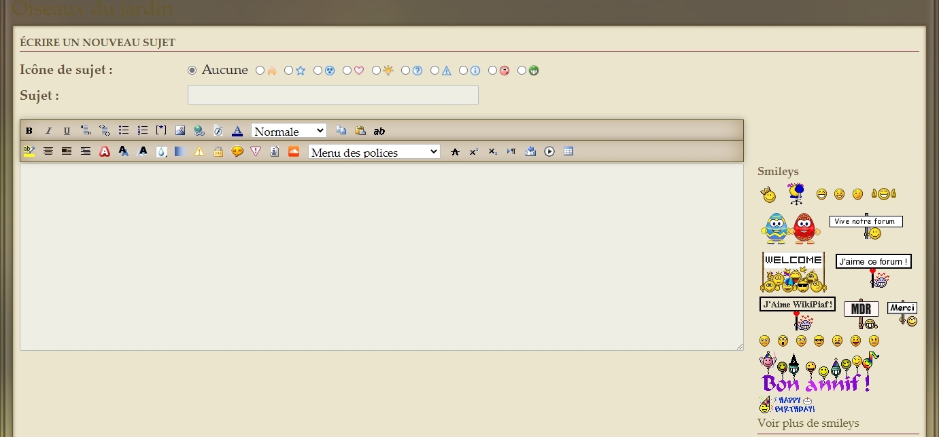Apply blur text effect icon
Screen dimensions: 939x437
(143, 151)
